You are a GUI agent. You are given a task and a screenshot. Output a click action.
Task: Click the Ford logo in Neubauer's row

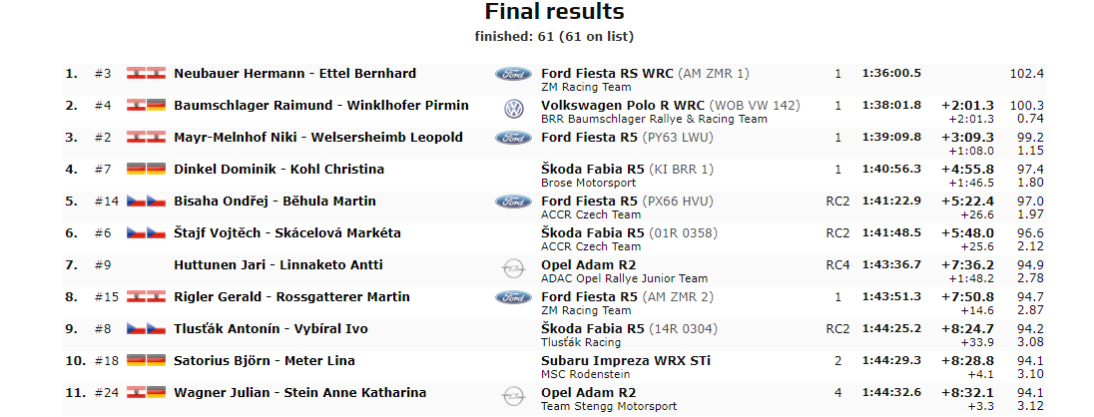coord(512,74)
